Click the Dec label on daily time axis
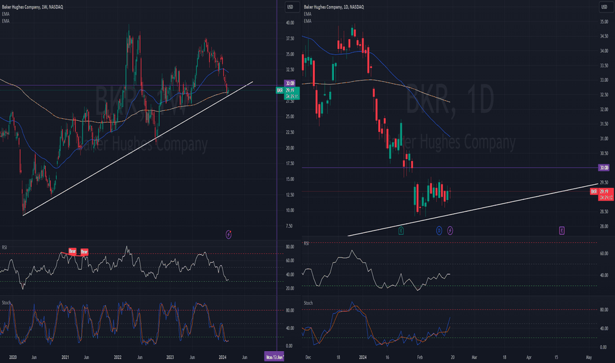The height and width of the screenshot is (363, 615). tap(308, 357)
